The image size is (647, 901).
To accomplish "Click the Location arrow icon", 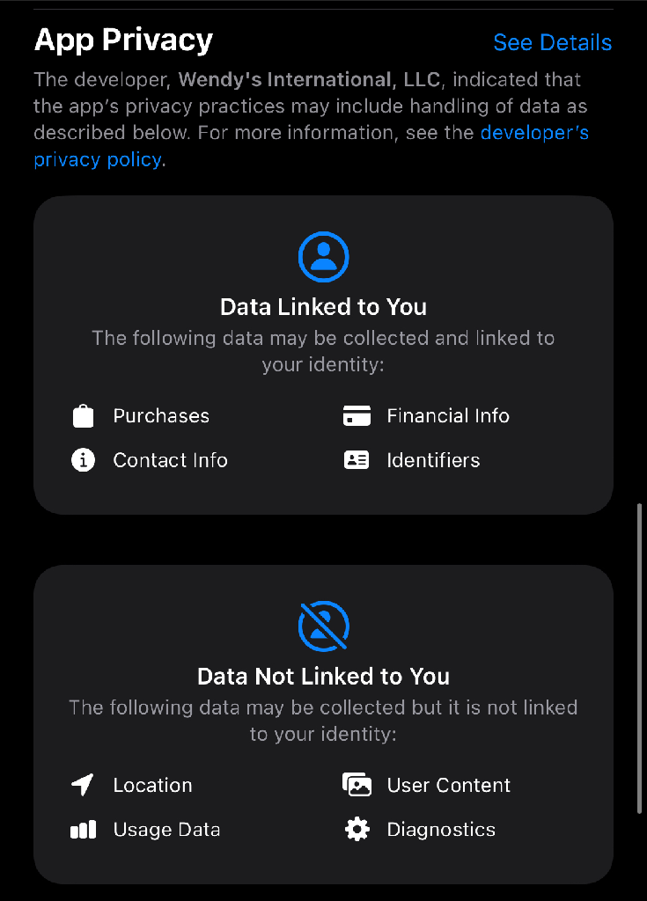I will 82,785.
